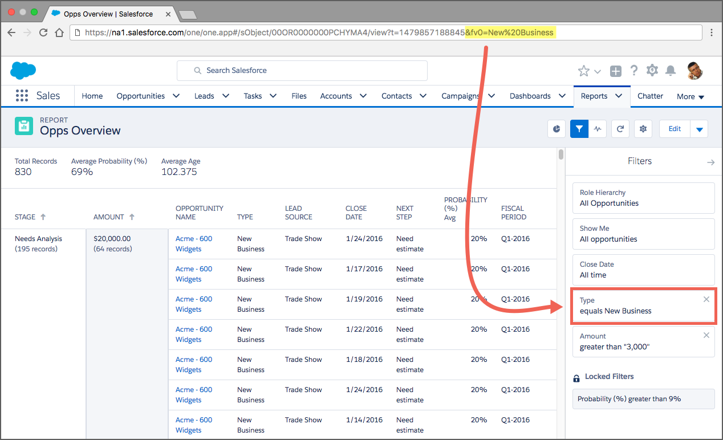The height and width of the screenshot is (440, 723).
Task: Expand the Leads tab dropdown chevron
Action: [226, 96]
